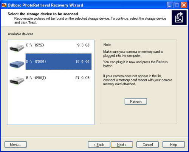Viewport: 189px width, 152px height.
Task: Cancel the recovery wizard
Action: [x=147, y=144]
